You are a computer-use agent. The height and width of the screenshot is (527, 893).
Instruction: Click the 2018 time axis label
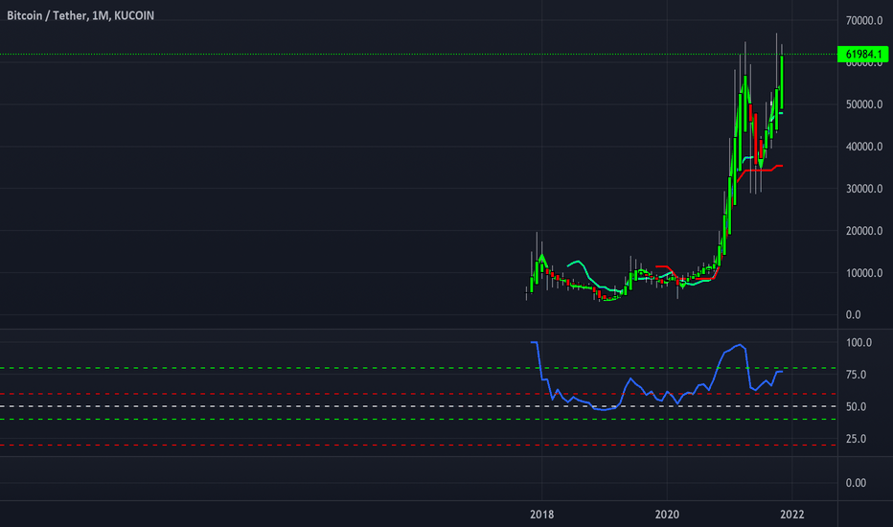(x=541, y=515)
